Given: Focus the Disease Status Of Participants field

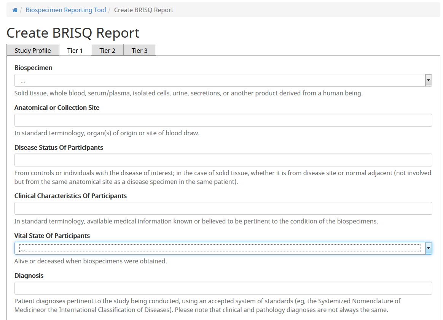Looking at the screenshot, I should 223,160.
